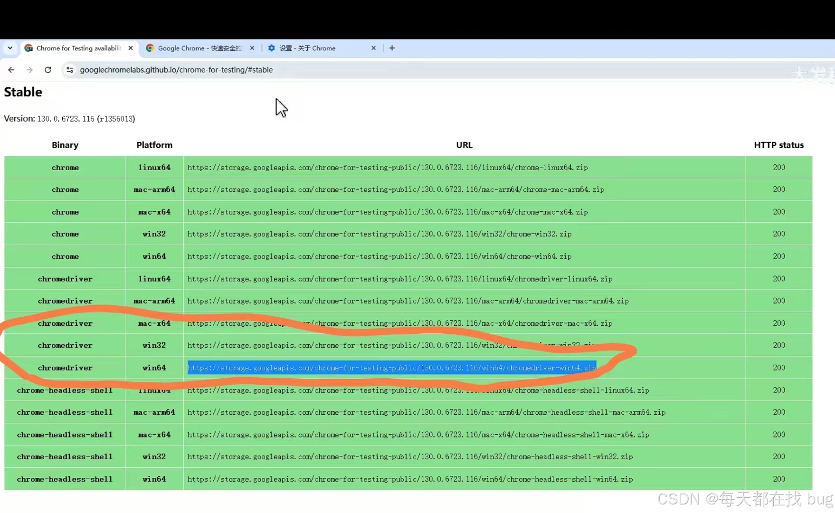Select chrome mac-x64 download URL
The width and height of the screenshot is (835, 513).
(388, 212)
